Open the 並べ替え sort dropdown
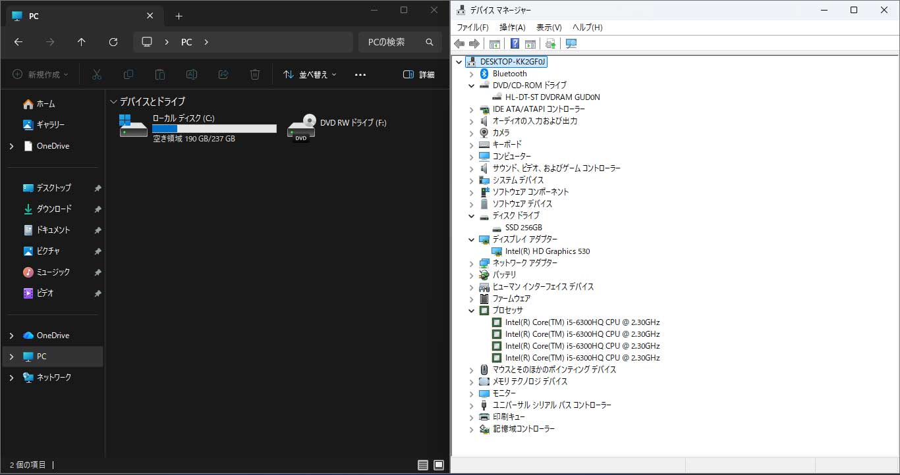The image size is (900, 475). pyautogui.click(x=310, y=75)
